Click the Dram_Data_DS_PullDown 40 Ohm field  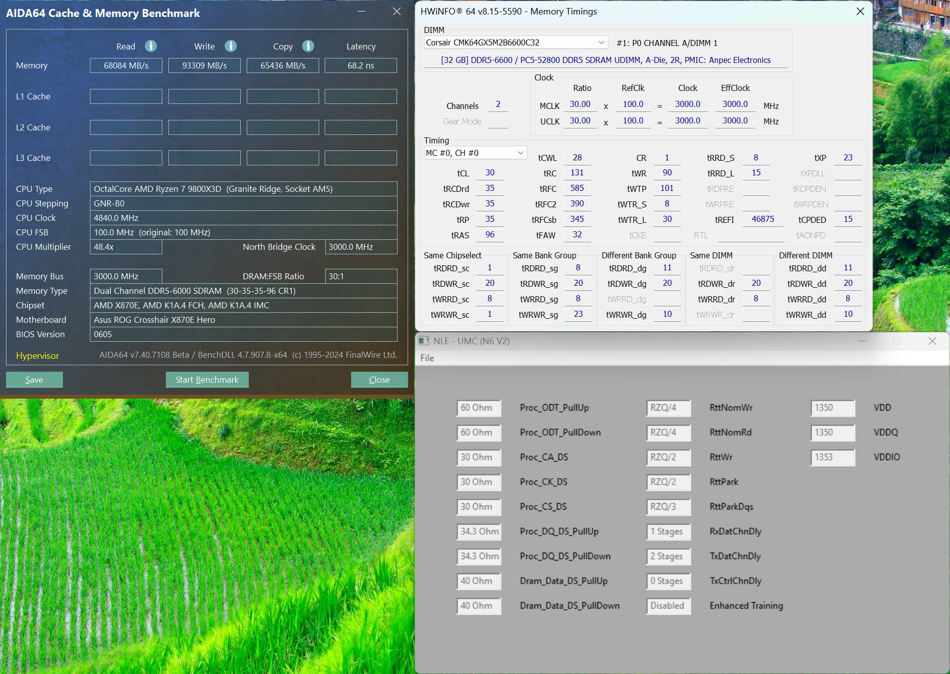(478, 606)
